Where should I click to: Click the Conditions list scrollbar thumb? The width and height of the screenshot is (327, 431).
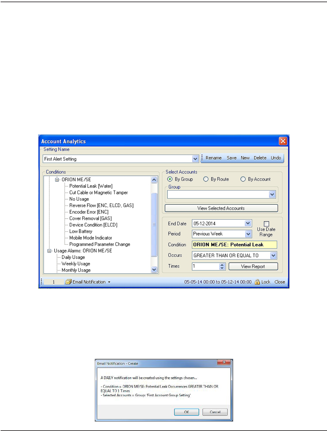coord(154,224)
